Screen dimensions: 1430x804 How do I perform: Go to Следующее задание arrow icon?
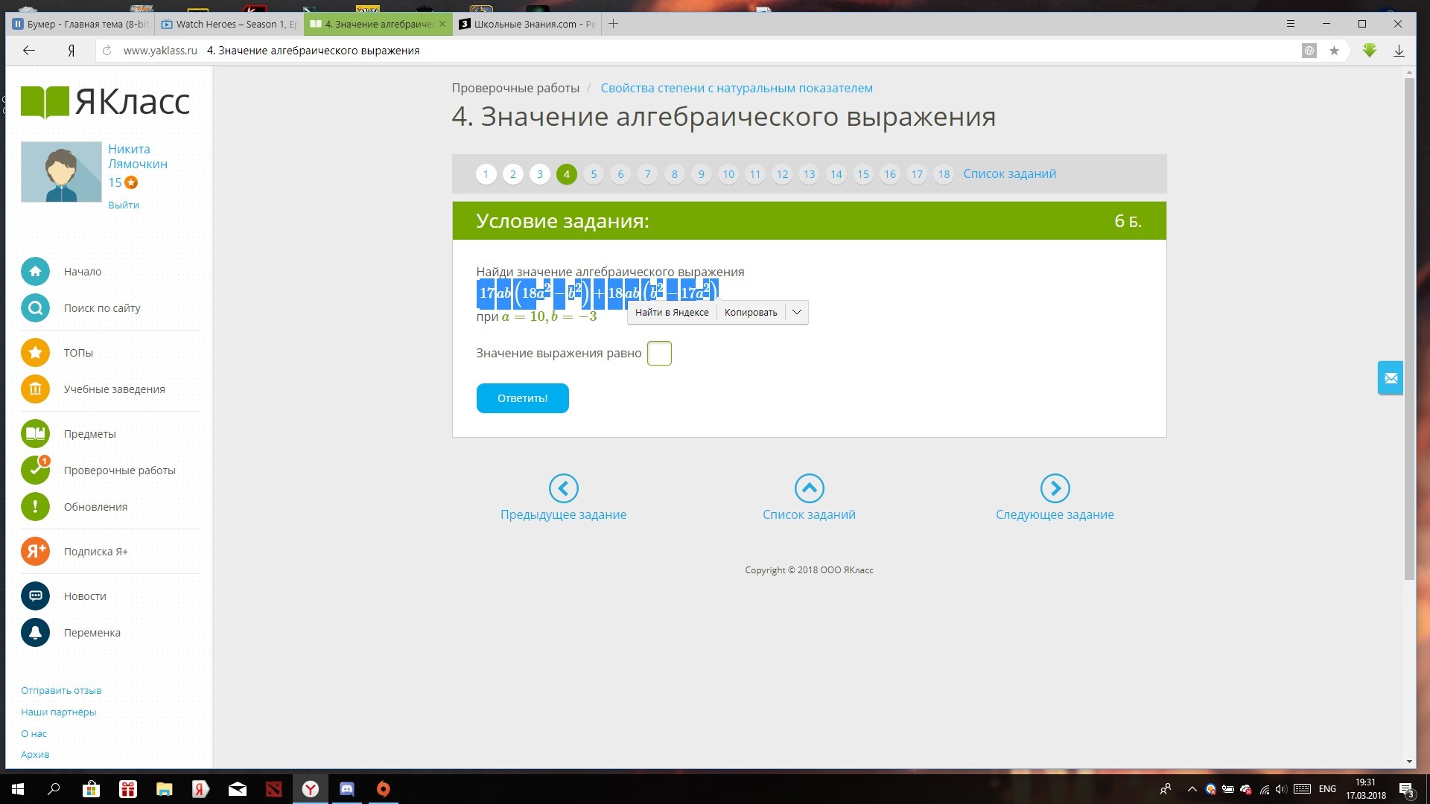(x=1055, y=488)
